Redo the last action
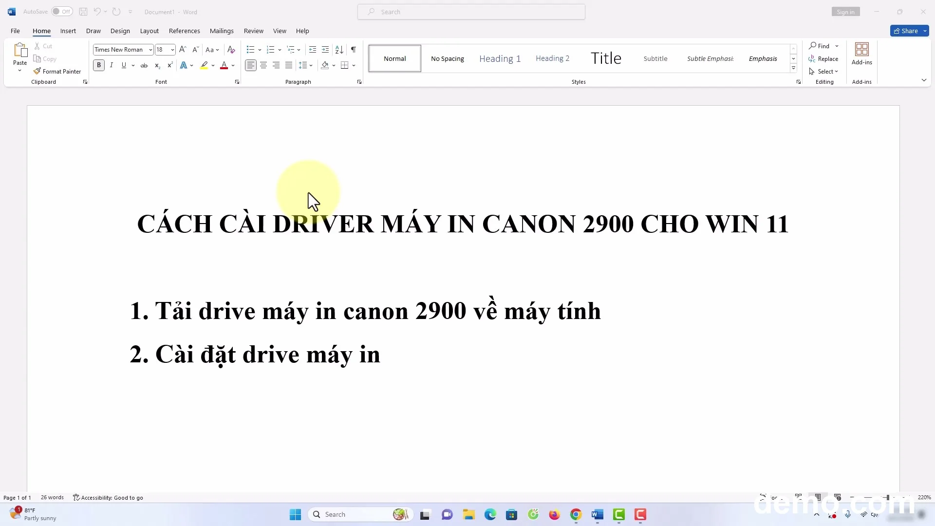 coord(116,12)
